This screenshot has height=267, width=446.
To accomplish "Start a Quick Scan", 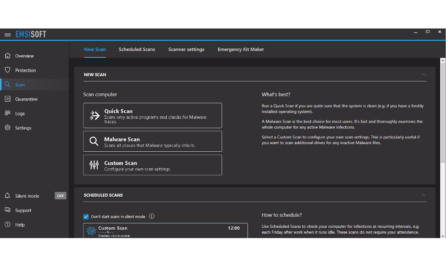I will click(x=153, y=116).
